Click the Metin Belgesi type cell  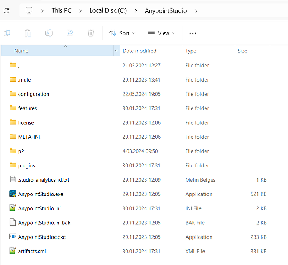point(201,180)
